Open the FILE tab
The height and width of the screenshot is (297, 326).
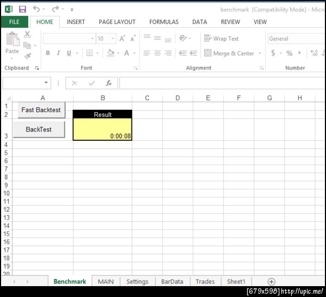(14, 22)
